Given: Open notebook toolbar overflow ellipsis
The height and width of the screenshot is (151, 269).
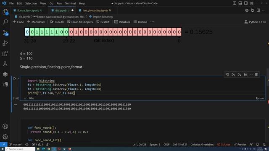Looking at the screenshot, I should [152, 22].
